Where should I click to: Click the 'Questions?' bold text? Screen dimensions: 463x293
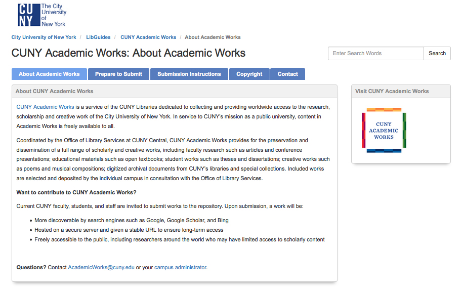point(31,267)
